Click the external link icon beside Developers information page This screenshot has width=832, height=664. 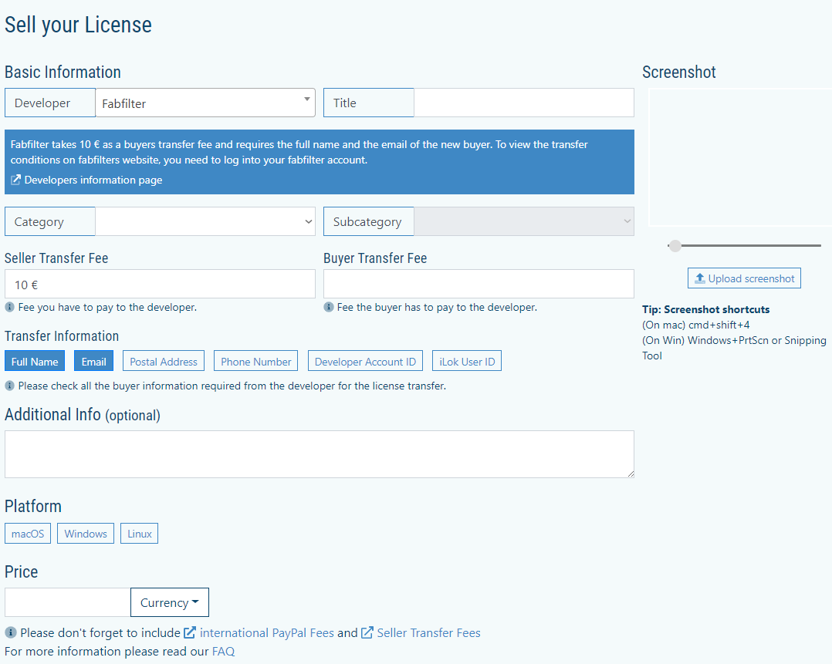(16, 180)
